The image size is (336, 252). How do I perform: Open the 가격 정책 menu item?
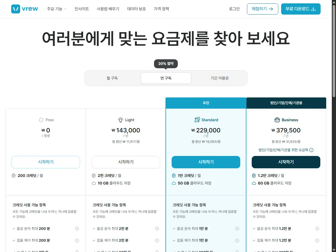click(161, 9)
